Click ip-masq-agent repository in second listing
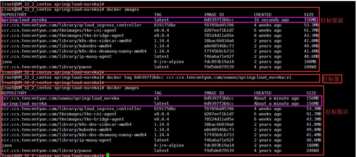357x157 pixels. pyautogui.click(x=56, y=140)
